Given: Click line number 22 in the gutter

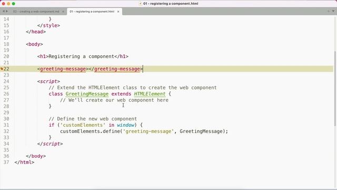Looking at the screenshot, I should [x=6, y=69].
